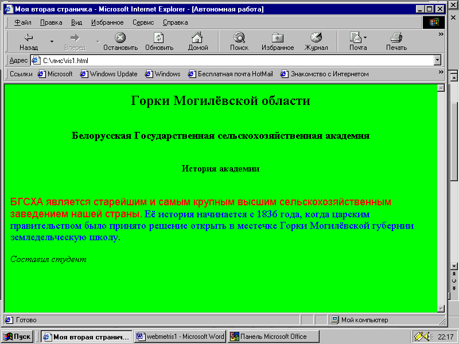The image size is (459, 344).
Task: Click heading Белорусская Государственная сельскохозяйственная академия
Action: [220, 135]
